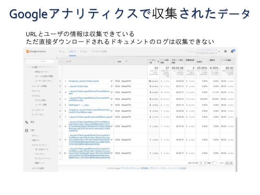This screenshot has height=195, width=260.
Task: Tick the header select-all checkbox
Action: [x=60, y=61]
